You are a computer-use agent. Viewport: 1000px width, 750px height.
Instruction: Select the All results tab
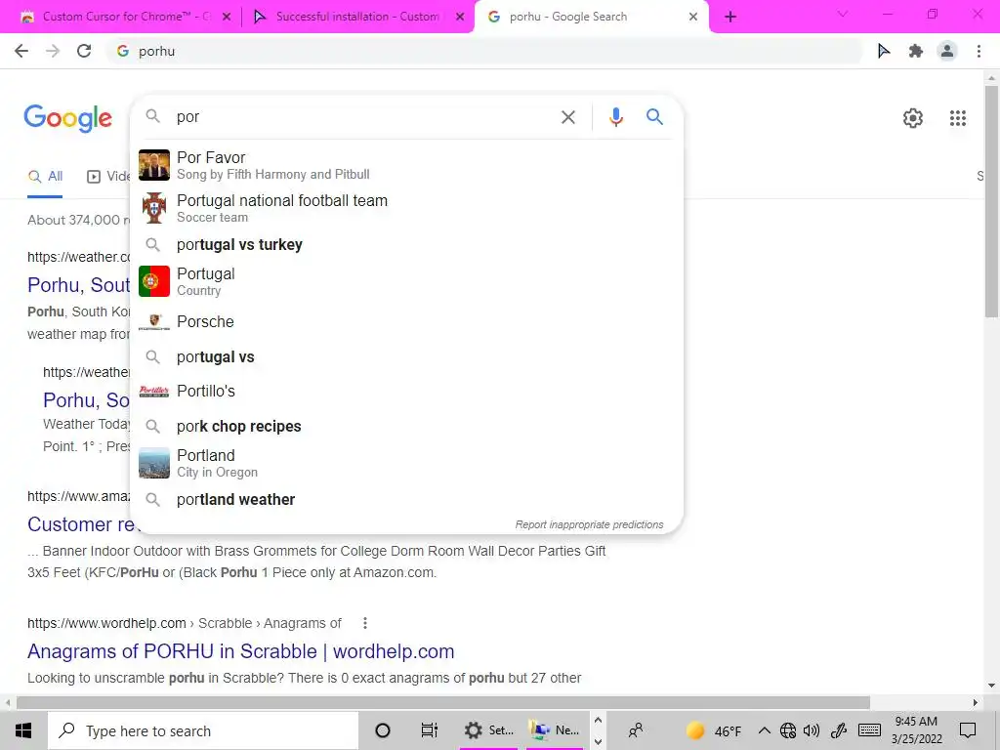(45, 177)
